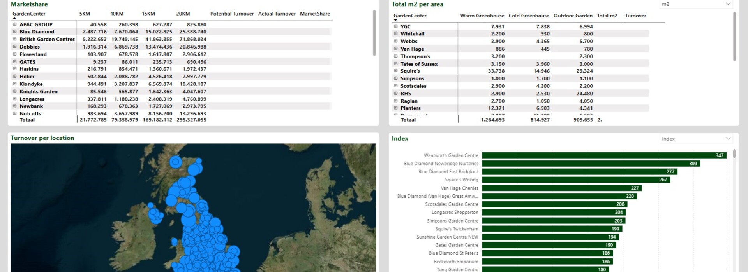This screenshot has height=272, width=748.
Task: Select the Simpsons Garden Centre bar
Action: (x=554, y=221)
